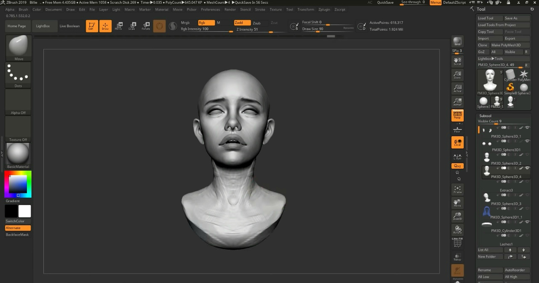The width and height of the screenshot is (539, 283).
Task: Open the Zplugin menu
Action: [x=324, y=9]
